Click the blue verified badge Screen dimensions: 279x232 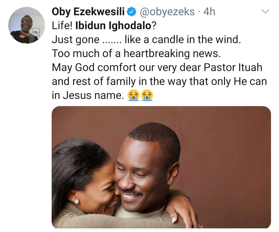click(x=131, y=12)
